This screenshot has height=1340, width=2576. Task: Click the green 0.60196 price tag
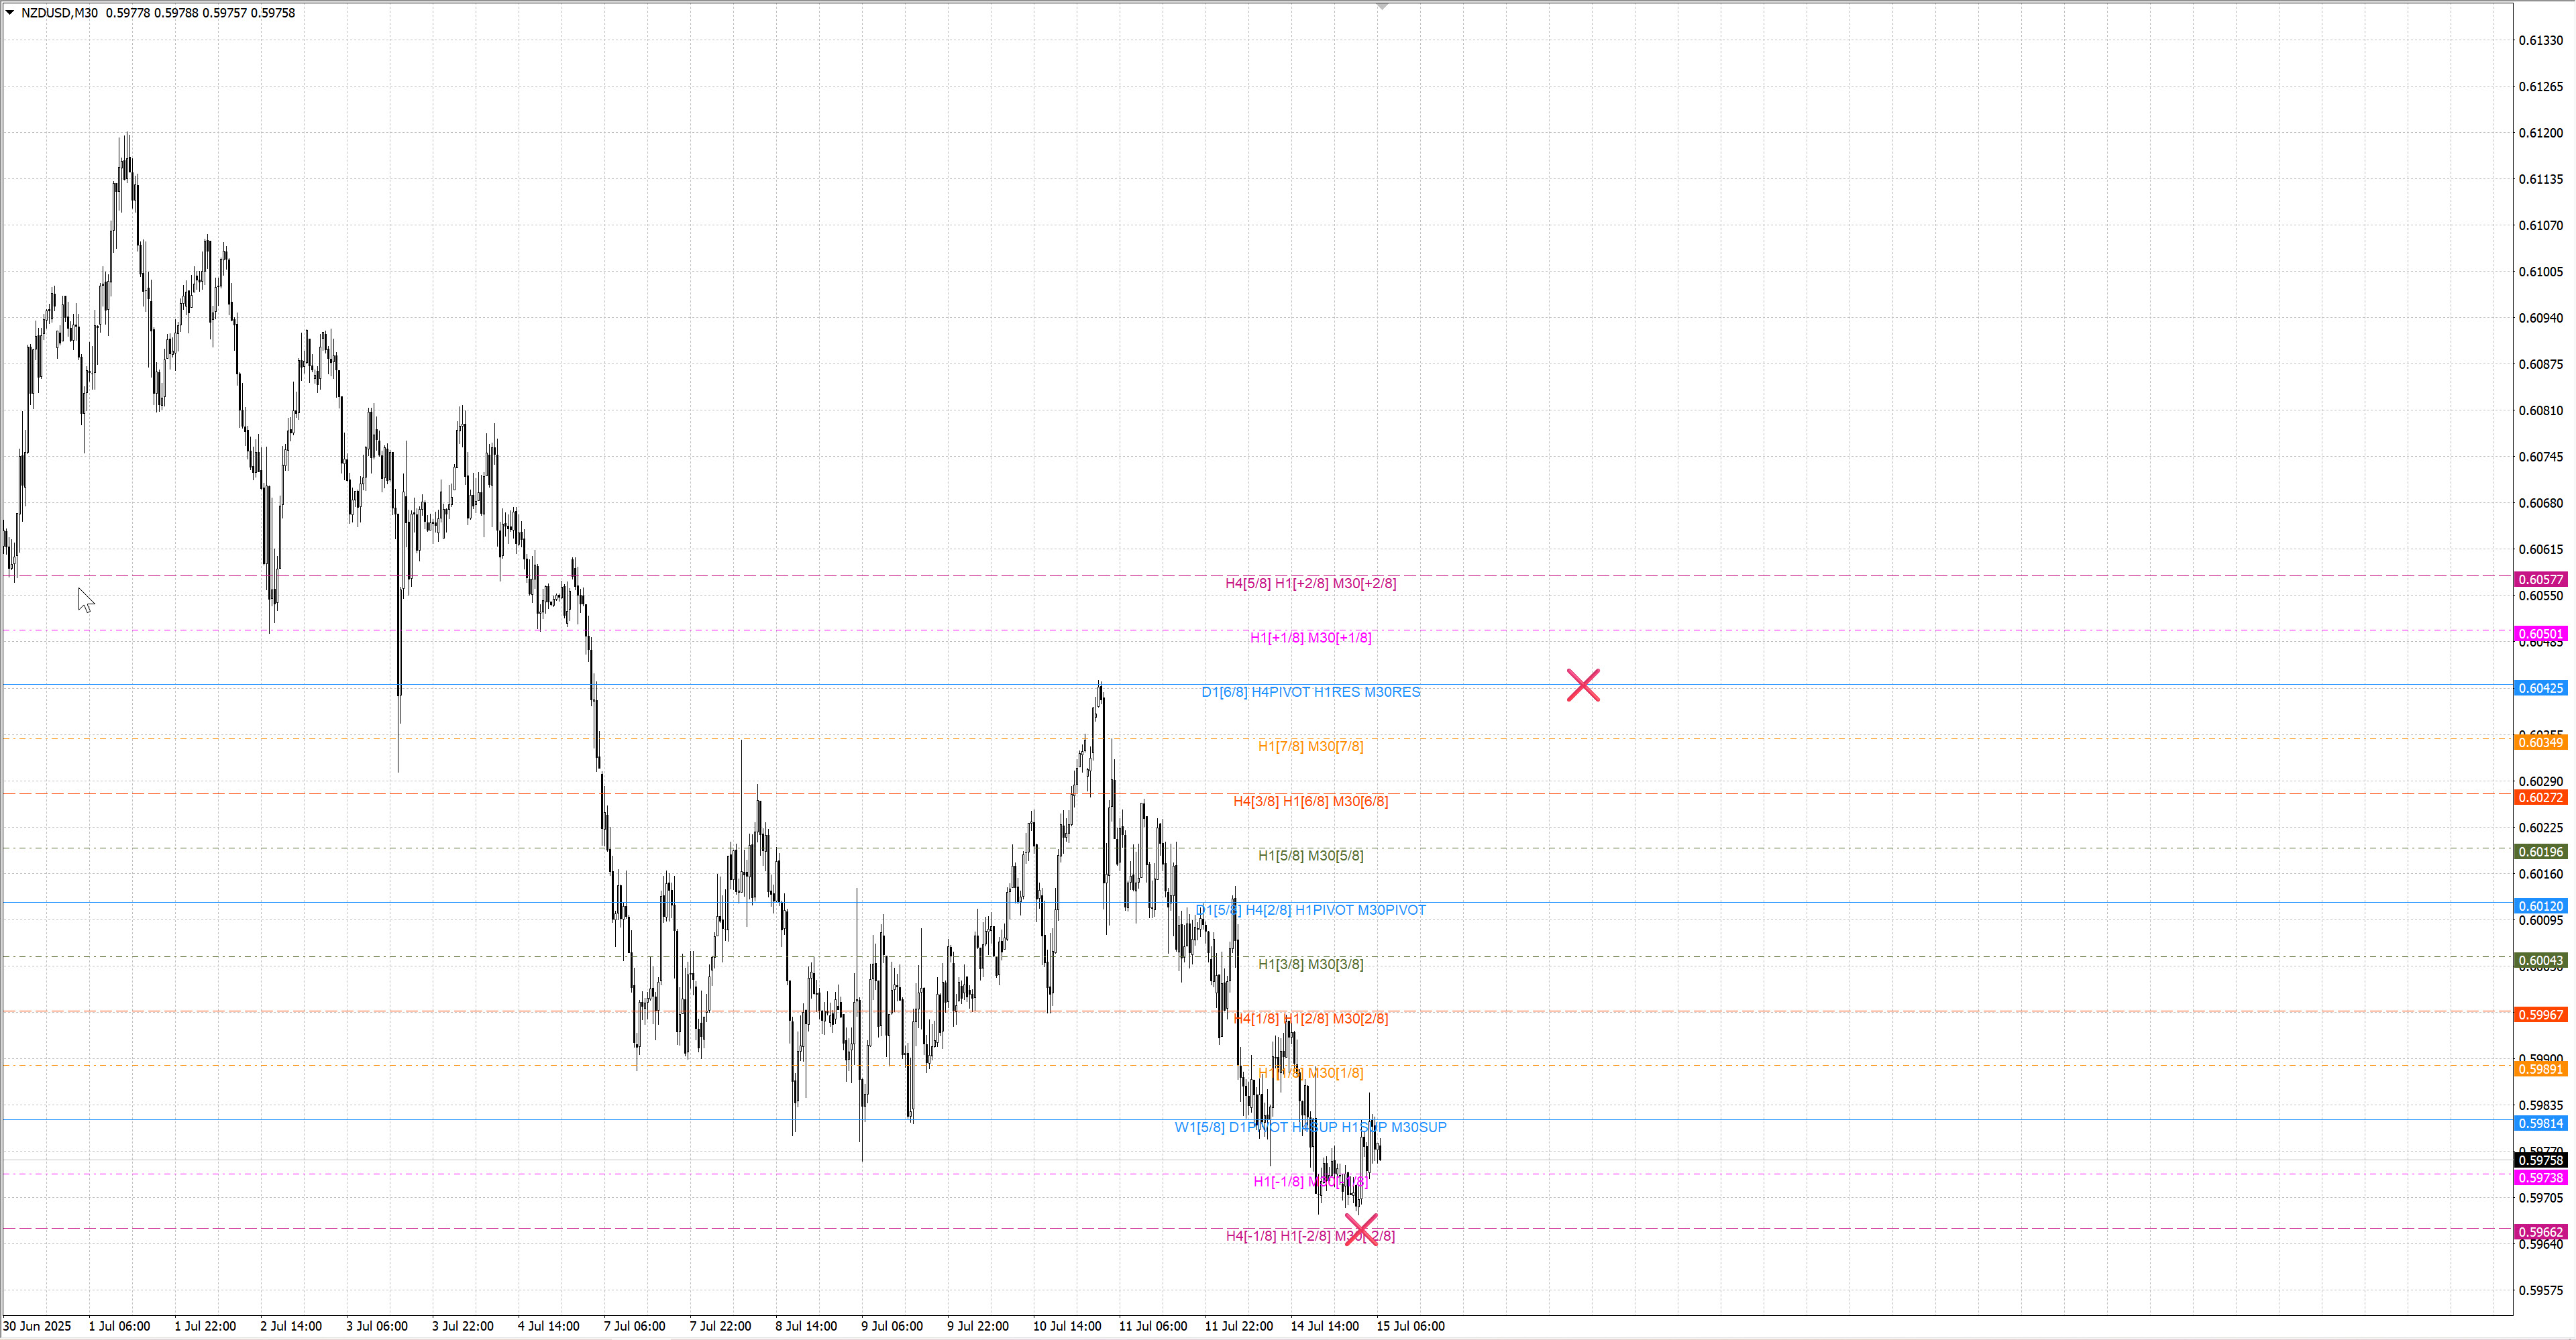tap(2540, 852)
